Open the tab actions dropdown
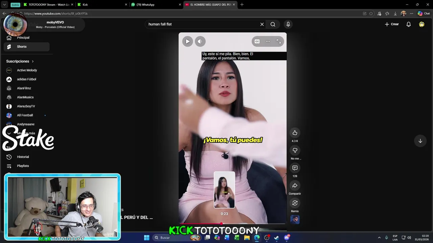 tap(4, 5)
